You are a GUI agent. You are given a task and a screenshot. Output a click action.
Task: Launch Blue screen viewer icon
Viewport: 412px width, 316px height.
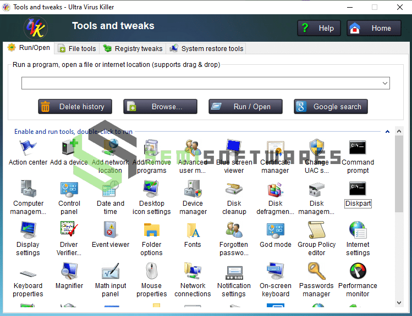pos(234,147)
